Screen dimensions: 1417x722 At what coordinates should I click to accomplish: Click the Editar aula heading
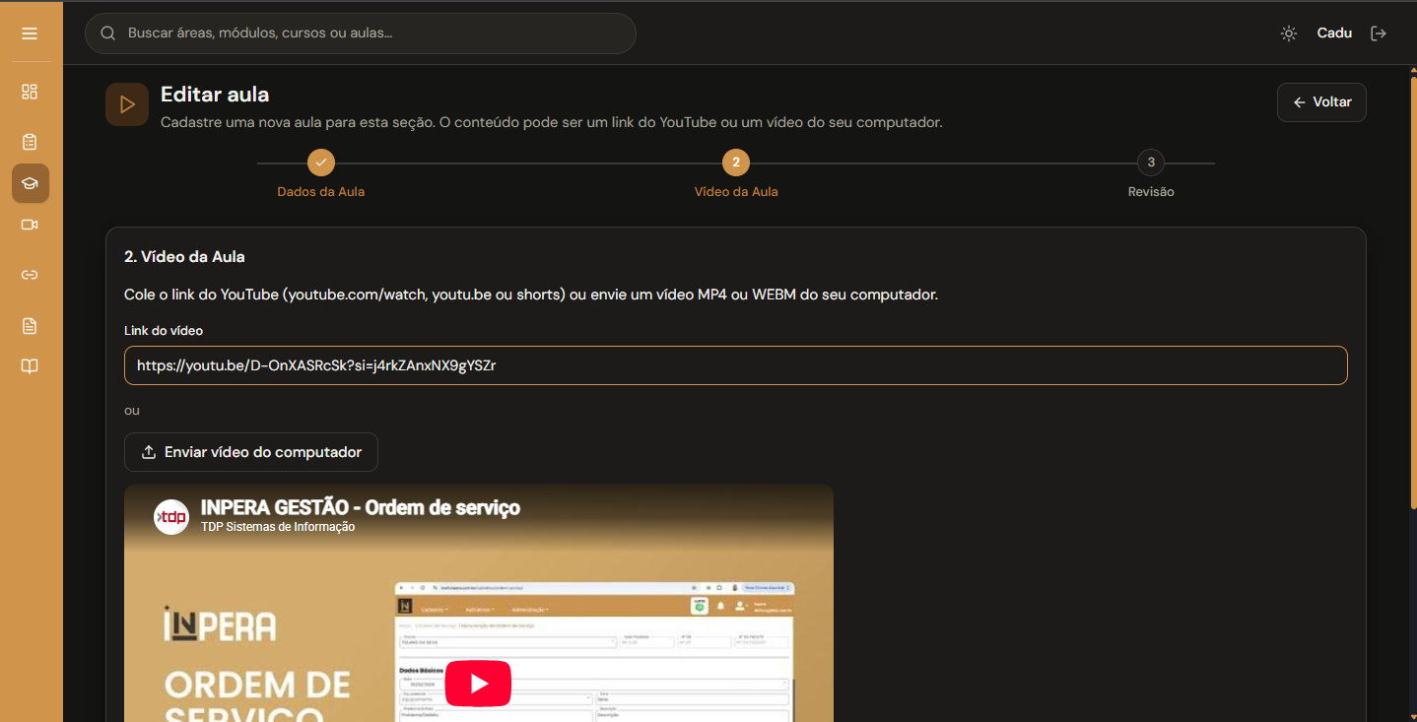(215, 95)
